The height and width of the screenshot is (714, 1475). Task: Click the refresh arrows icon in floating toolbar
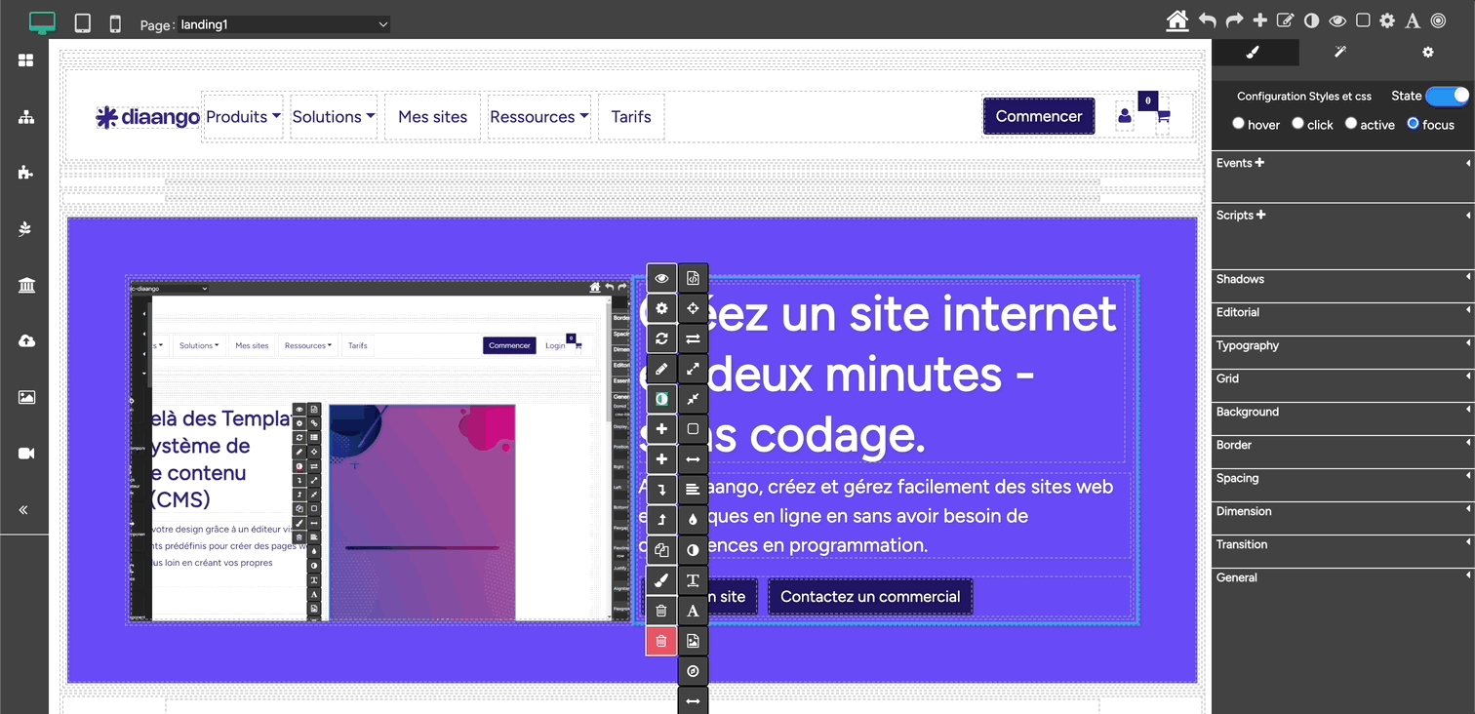tap(661, 338)
